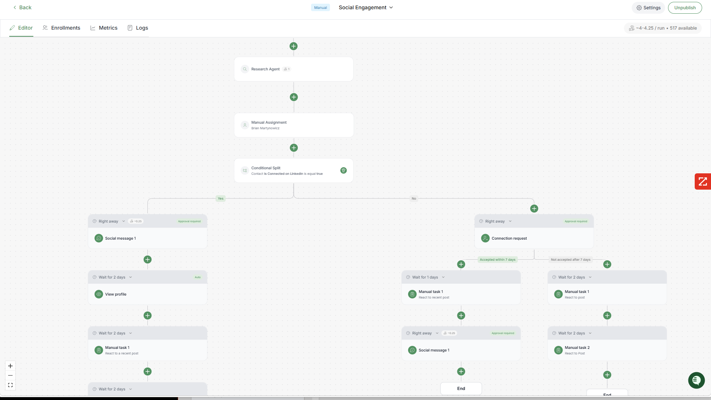The image size is (711, 400).
Task: Click the Unpublish button
Action: point(685,8)
